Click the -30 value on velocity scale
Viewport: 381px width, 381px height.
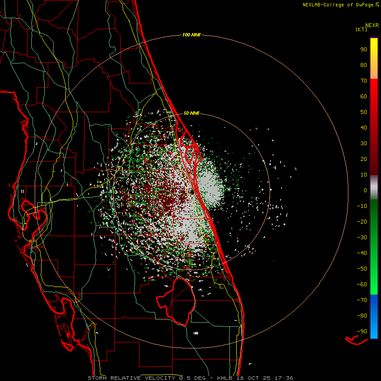[362, 237]
